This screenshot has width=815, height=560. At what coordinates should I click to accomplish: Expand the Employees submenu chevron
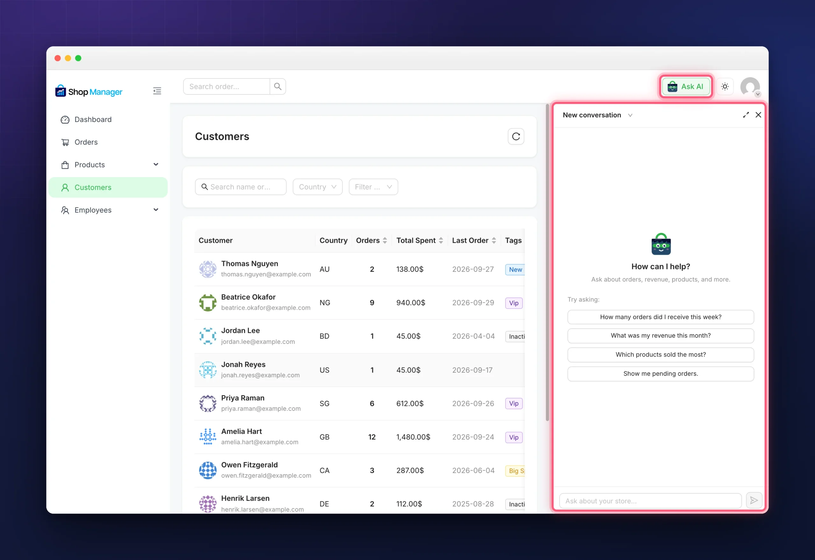156,210
